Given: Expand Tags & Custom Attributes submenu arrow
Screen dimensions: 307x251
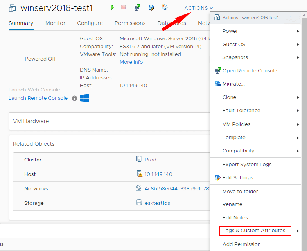Looking at the screenshot, I should 298,231.
